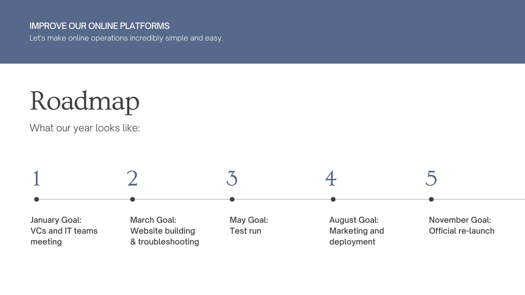Click the timeline dot under number 3
Viewport: 525px width, 295px height.
232,199
